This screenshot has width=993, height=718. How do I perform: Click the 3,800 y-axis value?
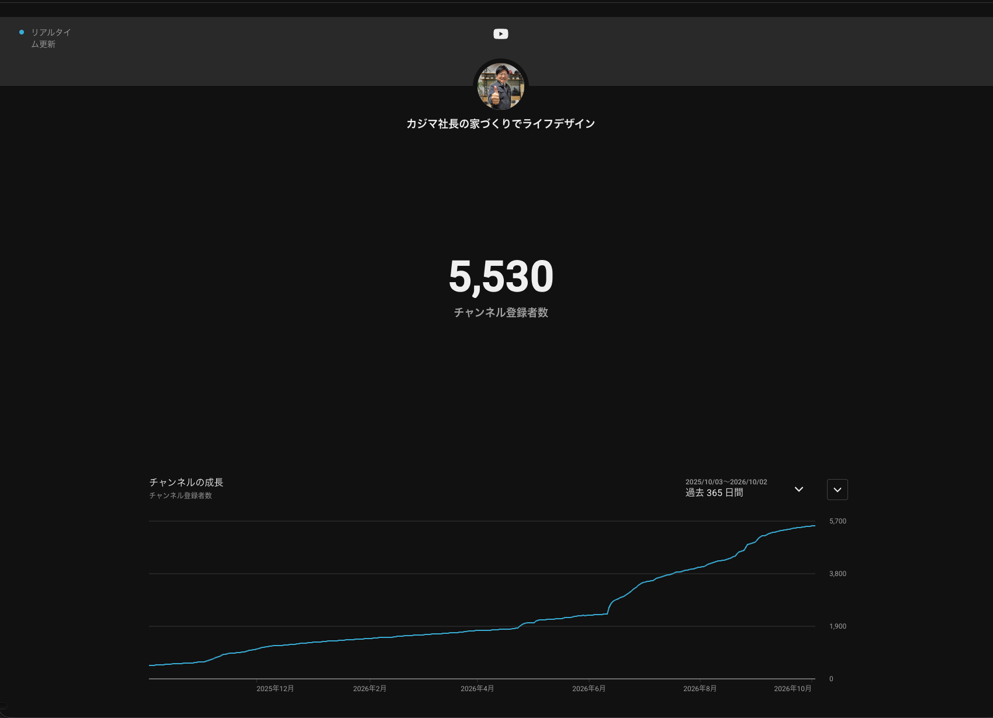pos(838,574)
